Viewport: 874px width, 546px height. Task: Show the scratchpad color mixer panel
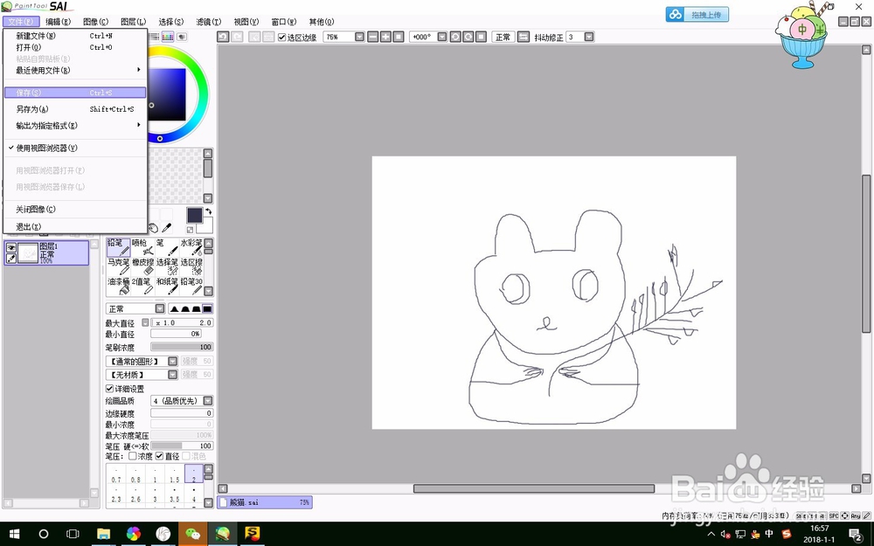(182, 37)
